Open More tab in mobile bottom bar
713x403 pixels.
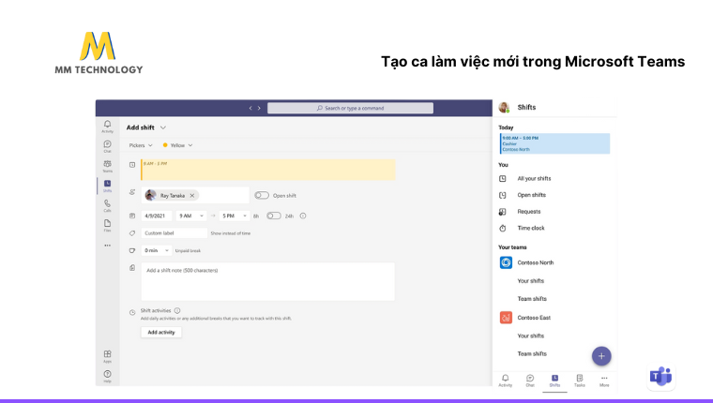[x=604, y=381]
